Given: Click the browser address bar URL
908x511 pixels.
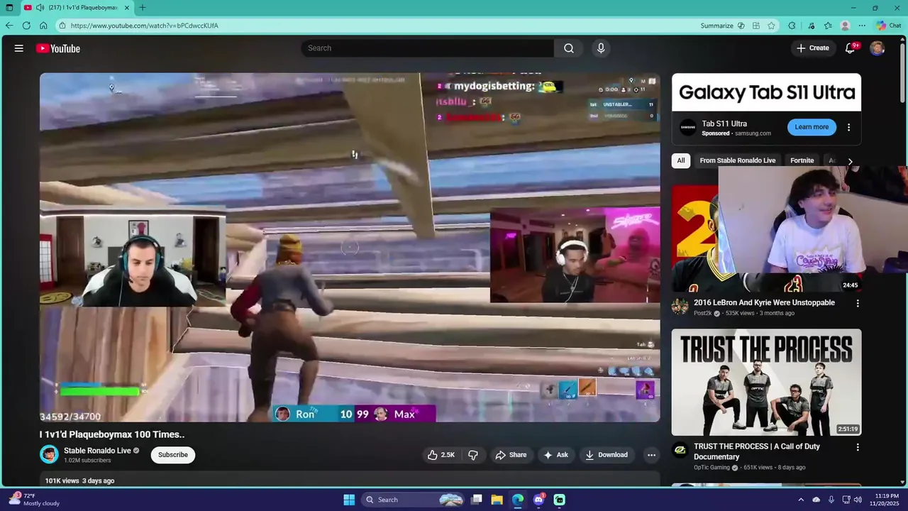Looking at the screenshot, I should pyautogui.click(x=144, y=26).
